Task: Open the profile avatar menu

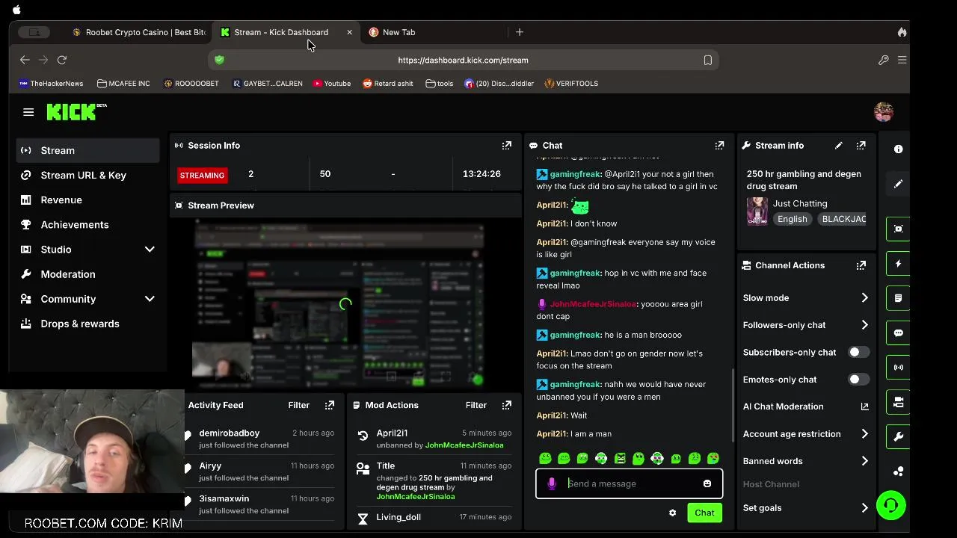Action: point(883,112)
